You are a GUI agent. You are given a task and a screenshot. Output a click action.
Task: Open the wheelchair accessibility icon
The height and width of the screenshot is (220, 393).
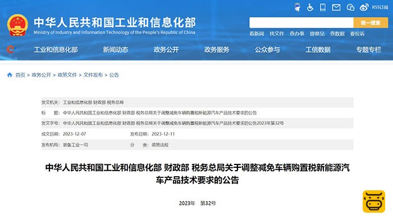(x=310, y=7)
